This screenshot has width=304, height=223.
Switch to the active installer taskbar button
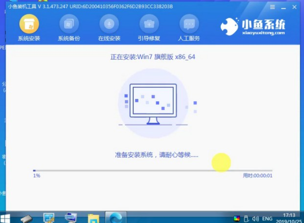(x=115, y=217)
